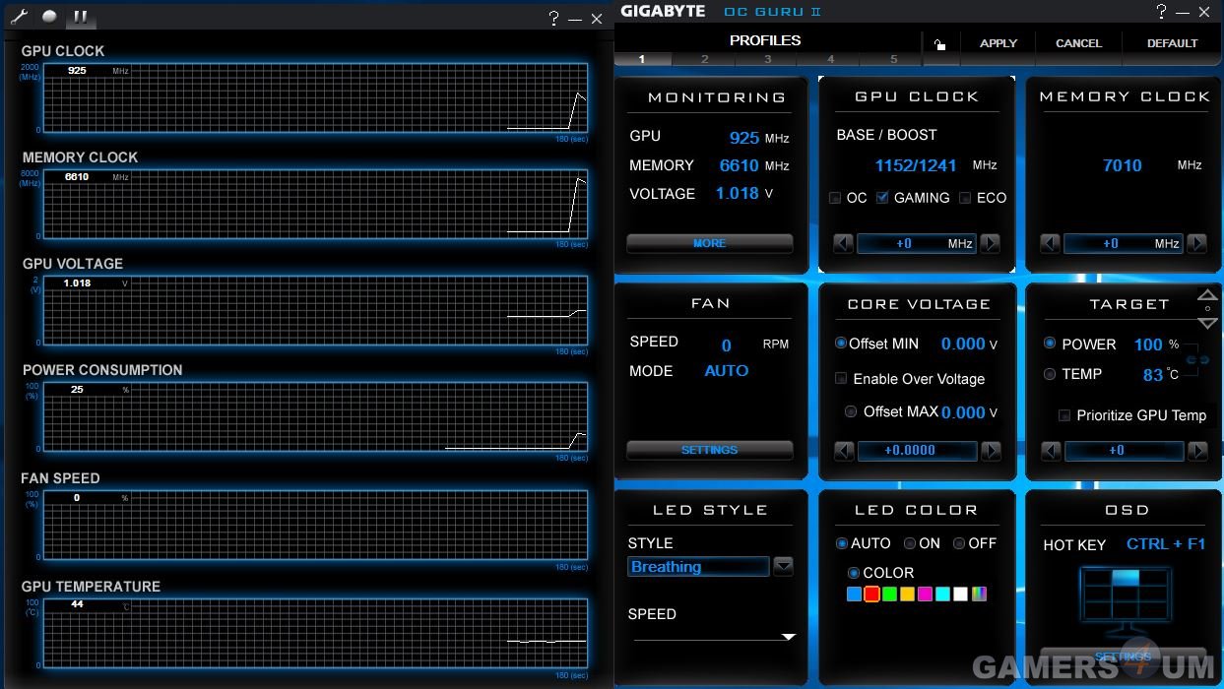This screenshot has width=1224, height=689.
Task: Open OSD SETTINGS button
Action: 1123,657
